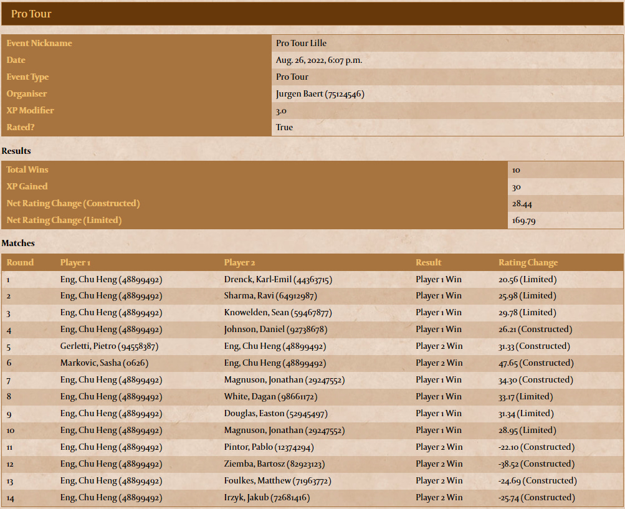
Task: Click the Results section heading
Action: click(x=16, y=151)
